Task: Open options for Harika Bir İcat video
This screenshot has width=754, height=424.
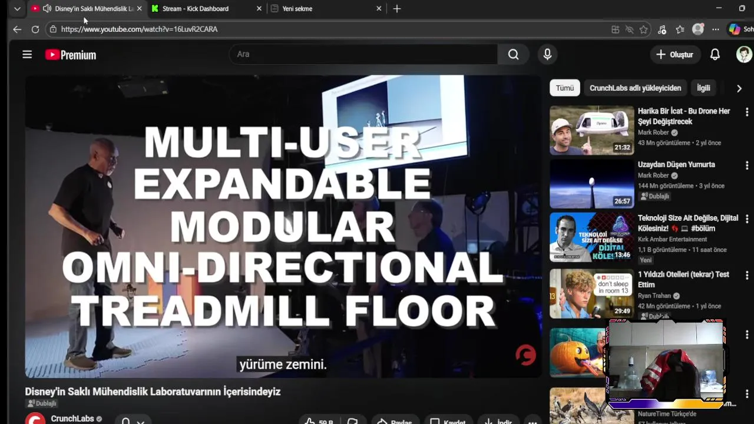Action: click(x=747, y=112)
